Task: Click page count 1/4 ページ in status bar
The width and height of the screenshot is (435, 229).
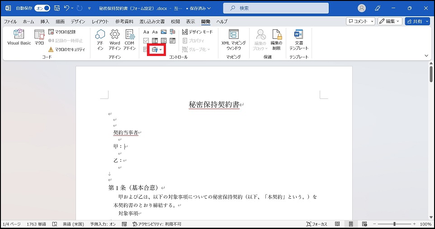Action: (x=12, y=224)
